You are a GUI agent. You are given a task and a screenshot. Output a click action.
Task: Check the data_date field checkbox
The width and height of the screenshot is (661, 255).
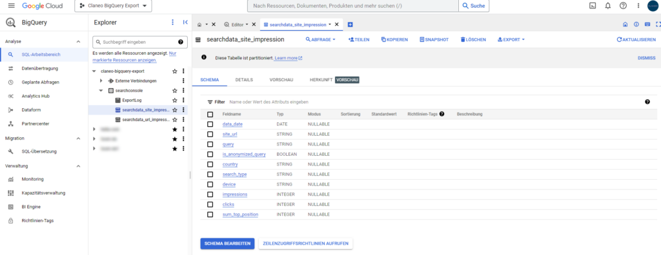click(210, 124)
